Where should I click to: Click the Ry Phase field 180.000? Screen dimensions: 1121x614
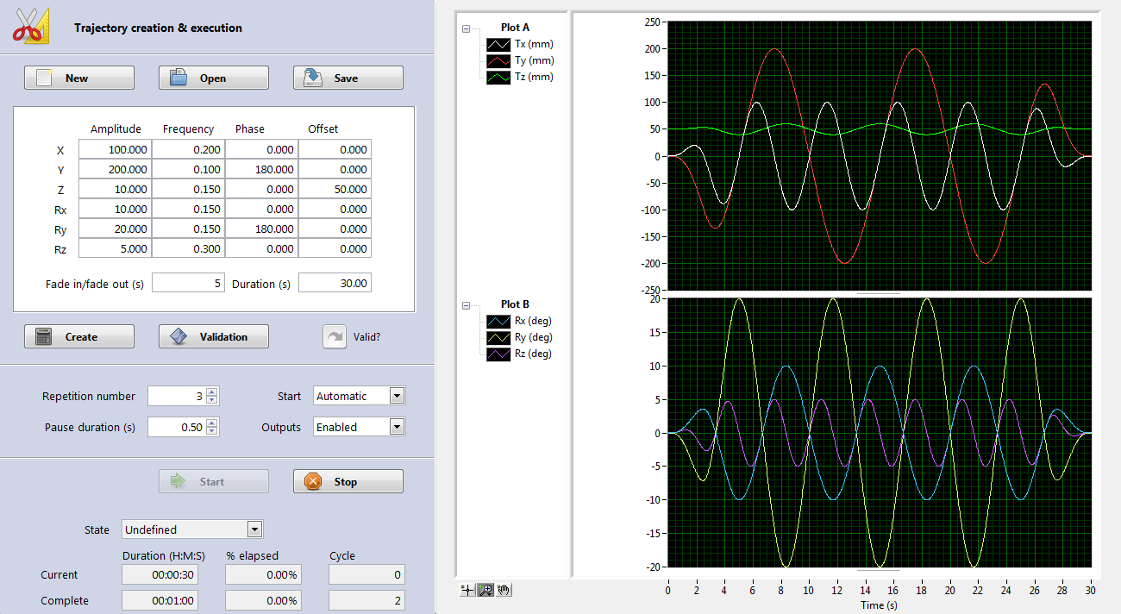[262, 229]
